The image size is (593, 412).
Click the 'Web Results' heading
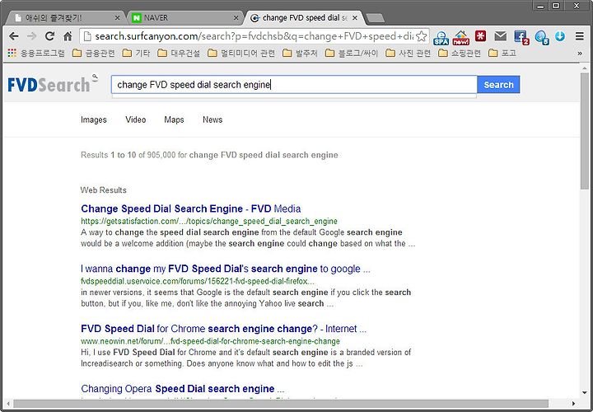click(x=103, y=190)
